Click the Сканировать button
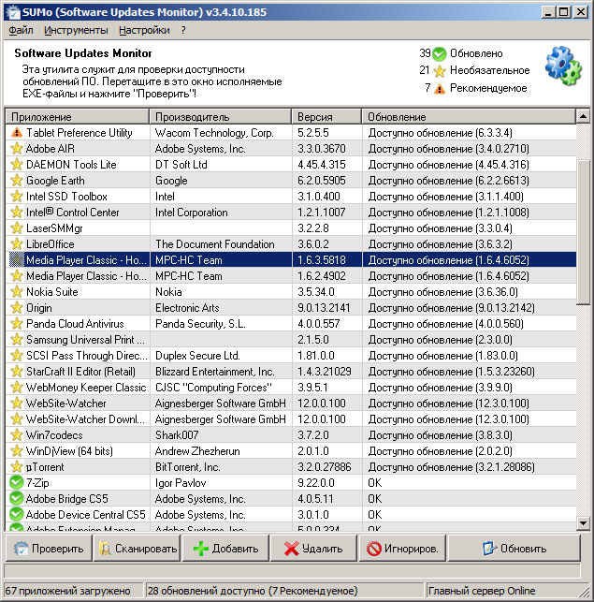This screenshot has width=594, height=602. pos(138,549)
